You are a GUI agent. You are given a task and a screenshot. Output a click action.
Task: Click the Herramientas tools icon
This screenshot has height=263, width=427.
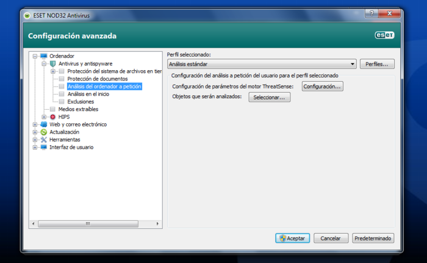click(x=43, y=140)
